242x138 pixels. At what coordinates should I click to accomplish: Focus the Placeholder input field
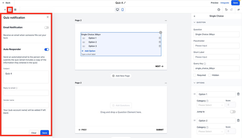click(216, 46)
